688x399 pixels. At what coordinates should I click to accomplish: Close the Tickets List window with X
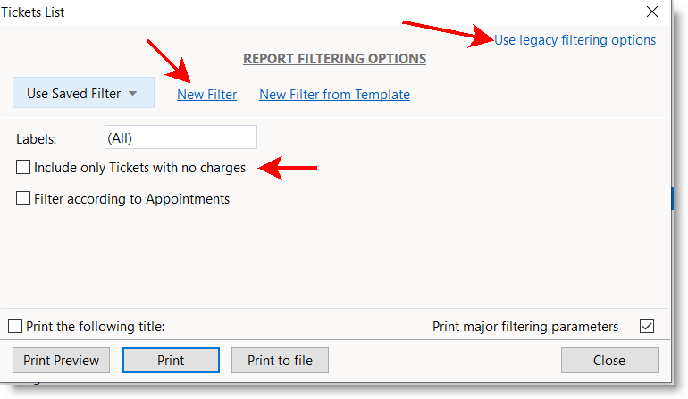point(651,12)
